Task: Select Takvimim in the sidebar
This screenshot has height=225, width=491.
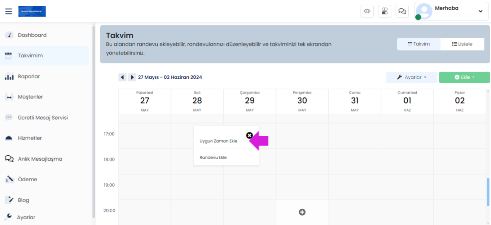Action: (44, 56)
